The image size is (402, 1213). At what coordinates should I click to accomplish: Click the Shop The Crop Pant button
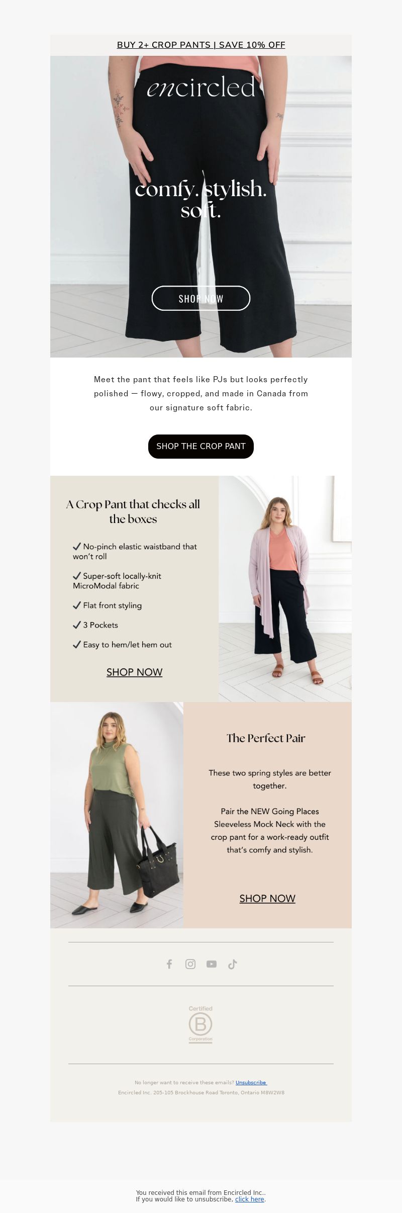[x=201, y=446]
